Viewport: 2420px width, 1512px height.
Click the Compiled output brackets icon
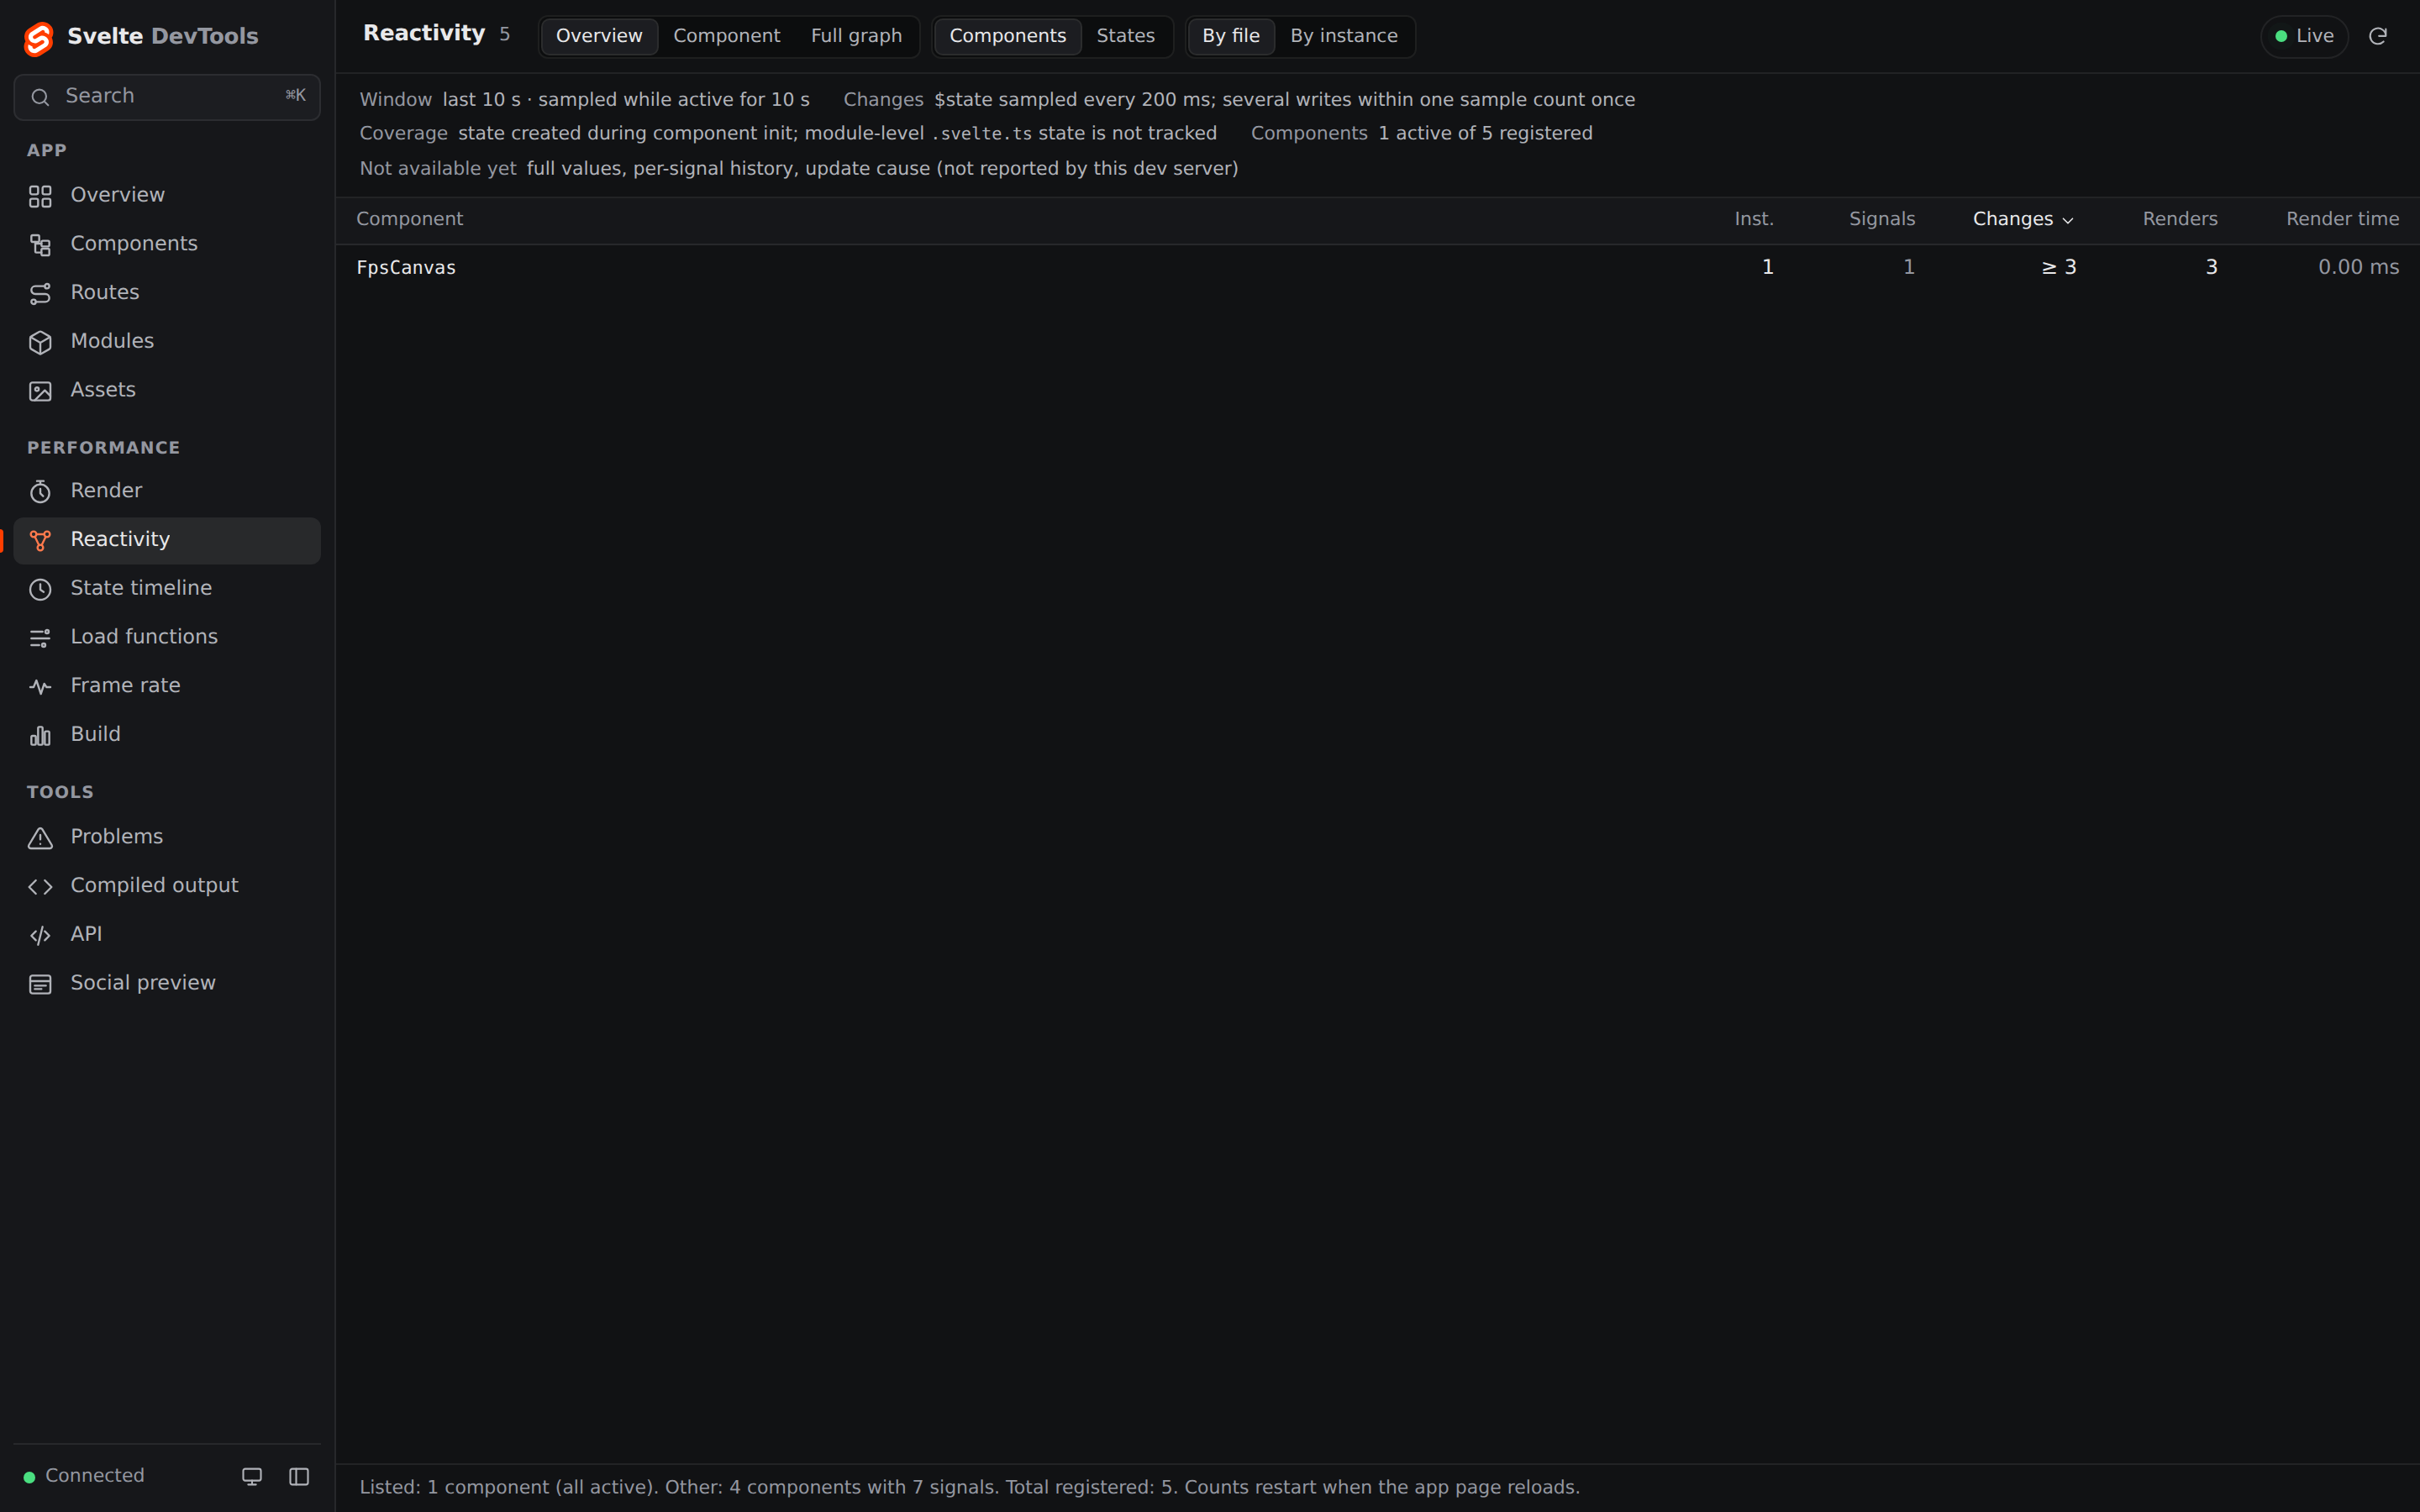pos(40,887)
